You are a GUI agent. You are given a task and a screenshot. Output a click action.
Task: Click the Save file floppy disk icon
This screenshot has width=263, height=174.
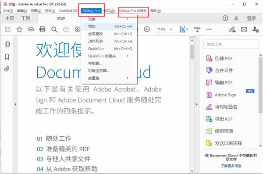point(7,29)
